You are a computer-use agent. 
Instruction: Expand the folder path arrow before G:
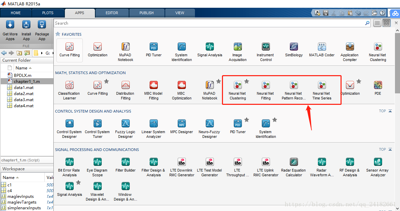pyautogui.click(x=42, y=53)
